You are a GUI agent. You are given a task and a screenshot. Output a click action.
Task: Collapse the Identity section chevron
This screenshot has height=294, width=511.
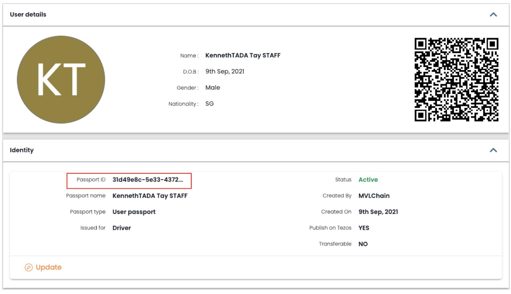pyautogui.click(x=493, y=150)
